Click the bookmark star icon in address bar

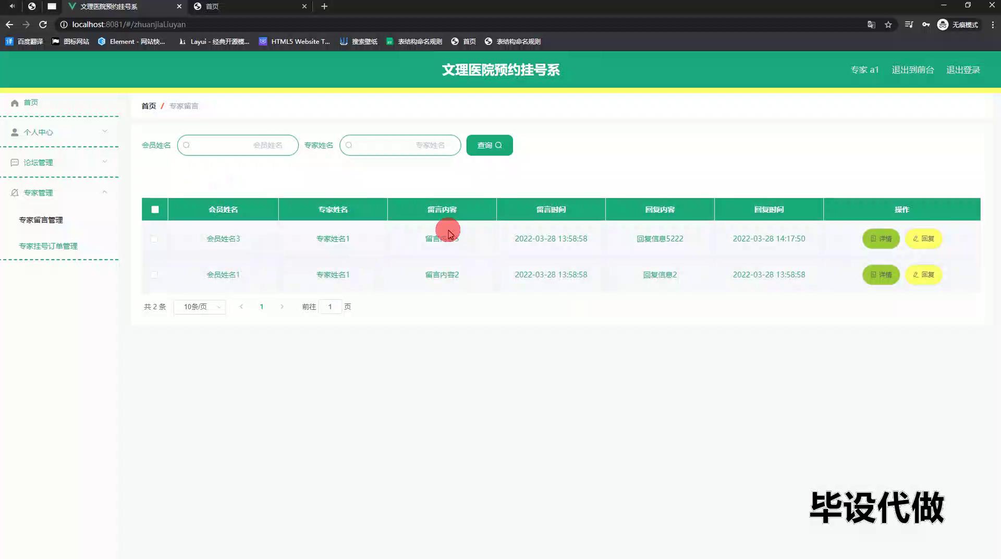click(888, 25)
